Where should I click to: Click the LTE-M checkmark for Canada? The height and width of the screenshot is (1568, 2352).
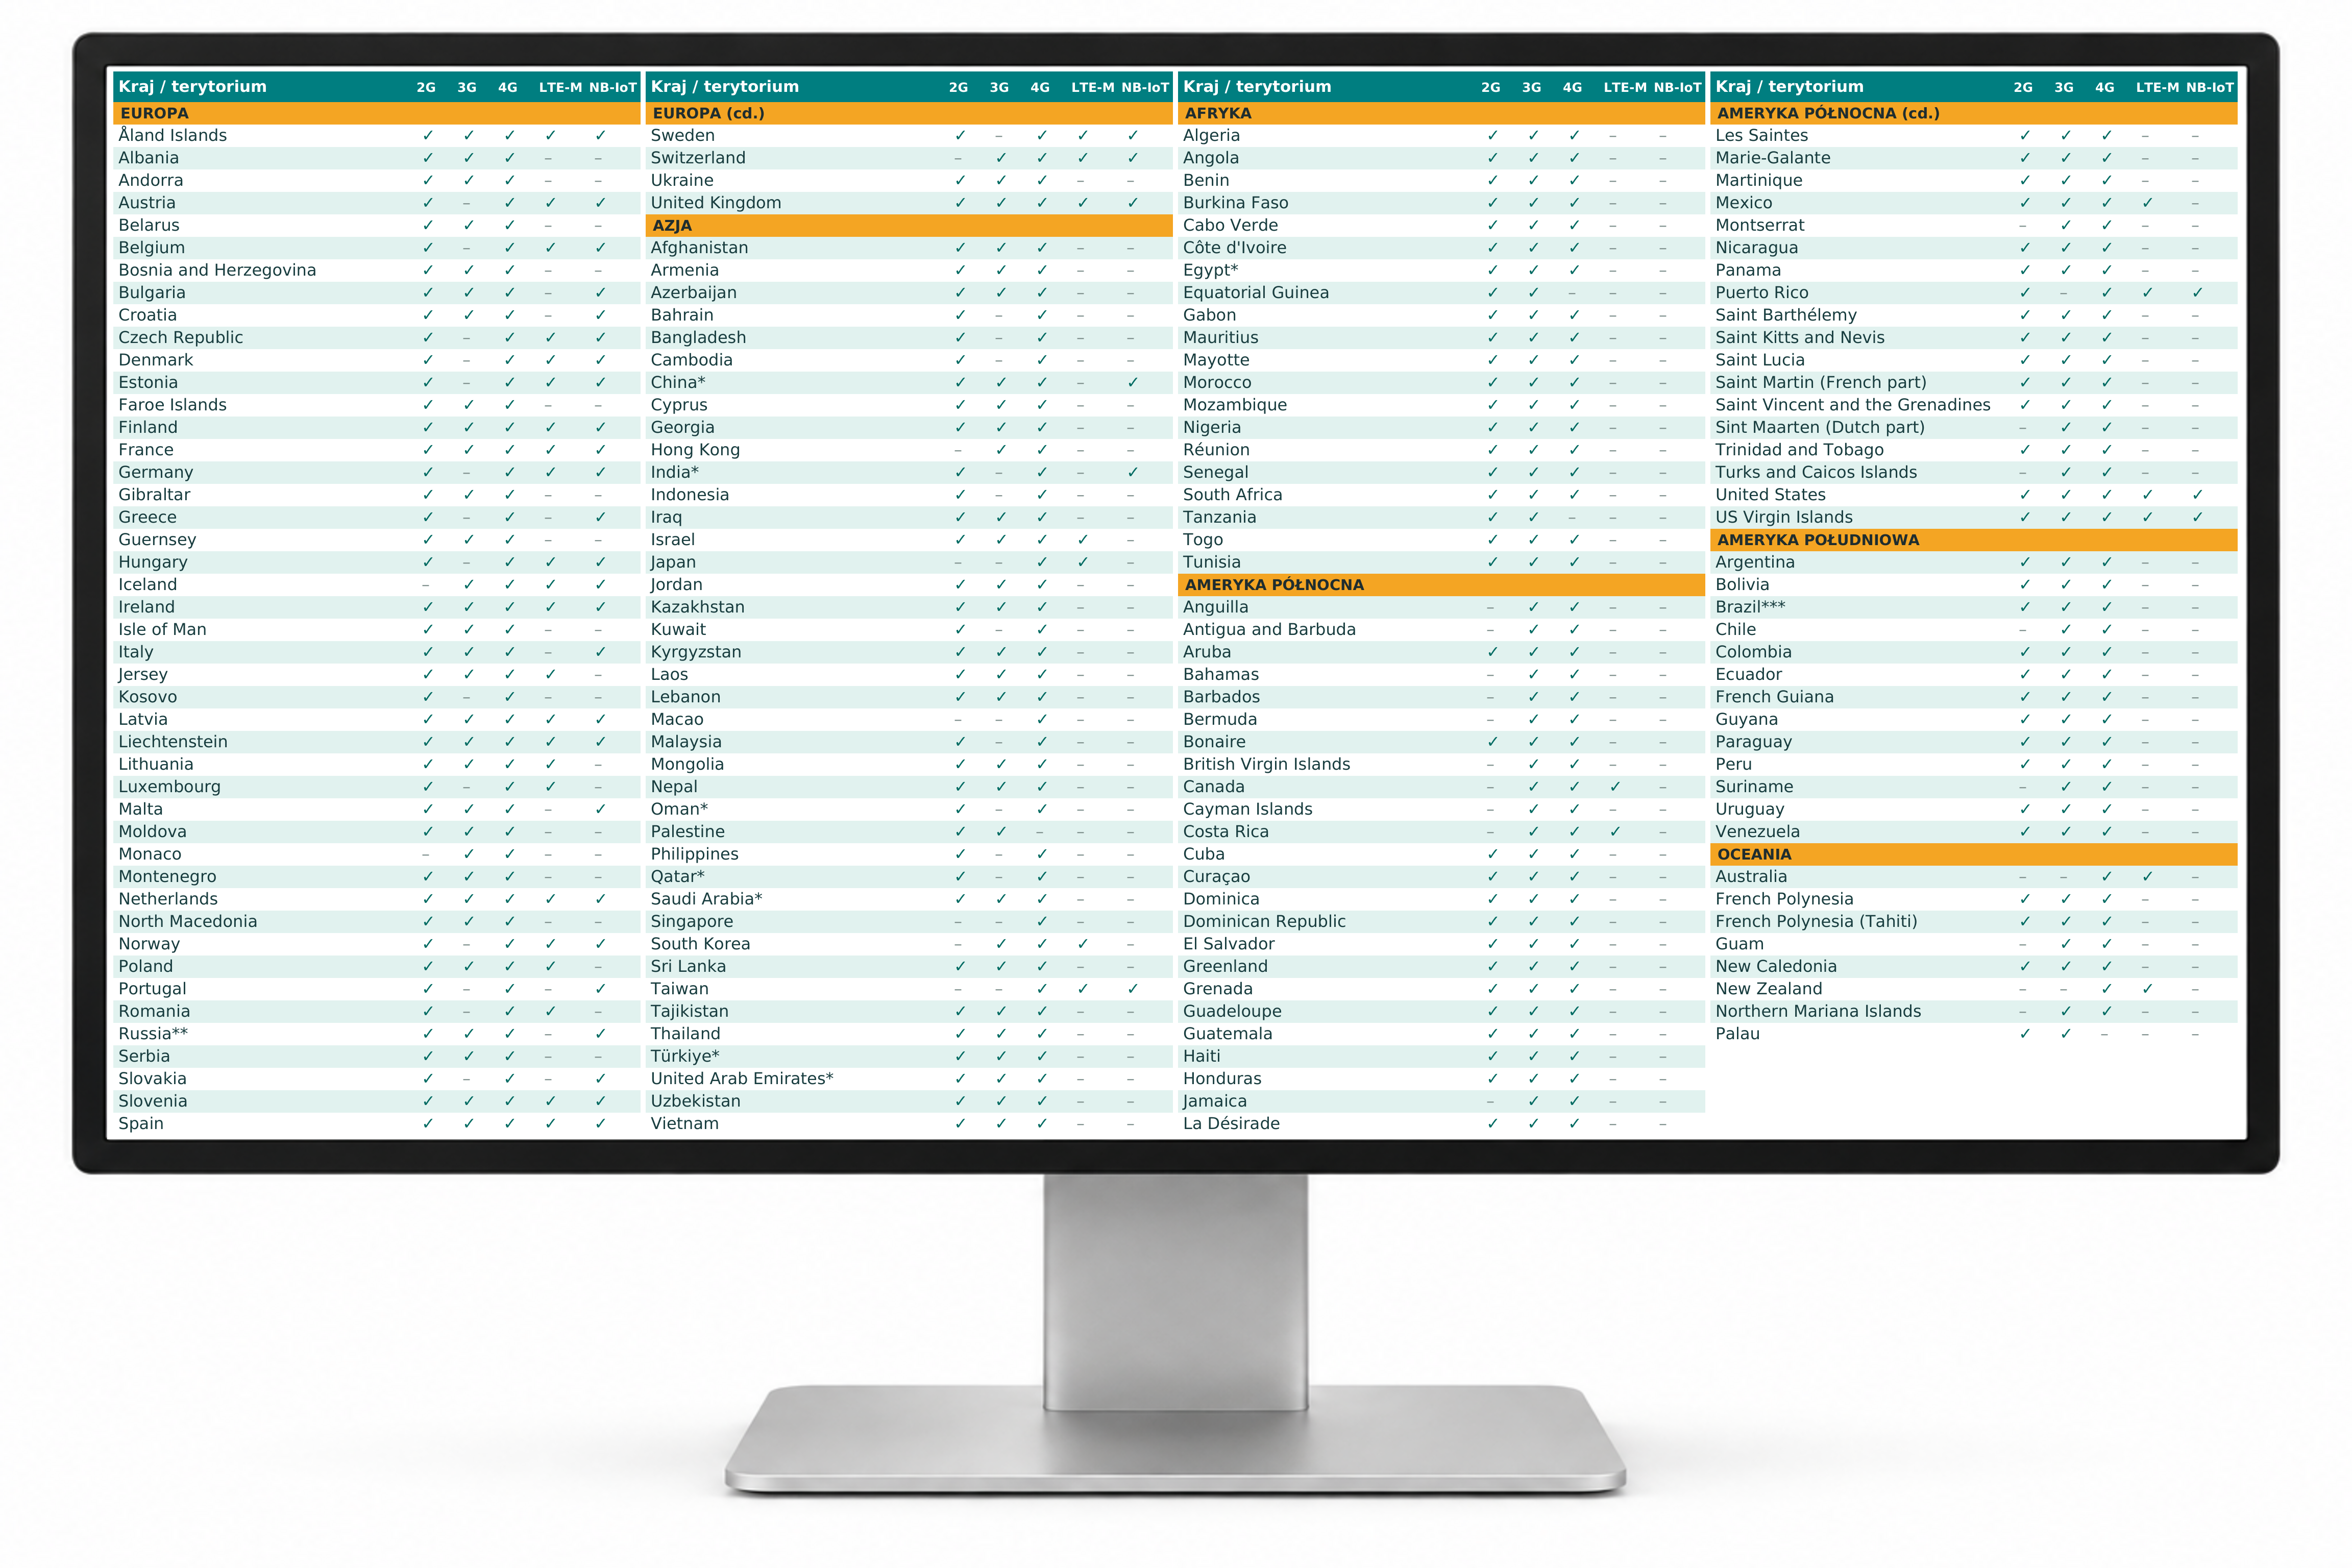click(x=1616, y=787)
